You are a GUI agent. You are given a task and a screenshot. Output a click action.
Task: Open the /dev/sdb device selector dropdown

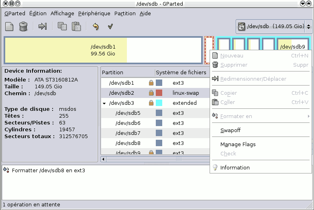tap(274, 27)
